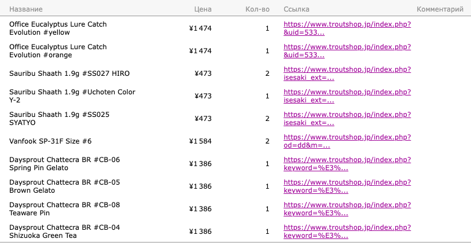The height and width of the screenshot is (246, 471).
Task: Open link for Chattecra #CB-04 Shizuoka Green Tea
Action: coord(347,232)
